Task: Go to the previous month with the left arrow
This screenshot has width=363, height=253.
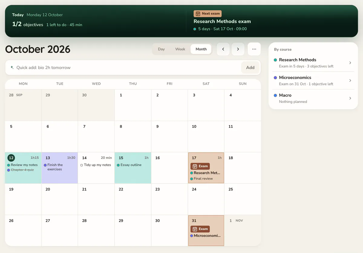Action: point(223,49)
